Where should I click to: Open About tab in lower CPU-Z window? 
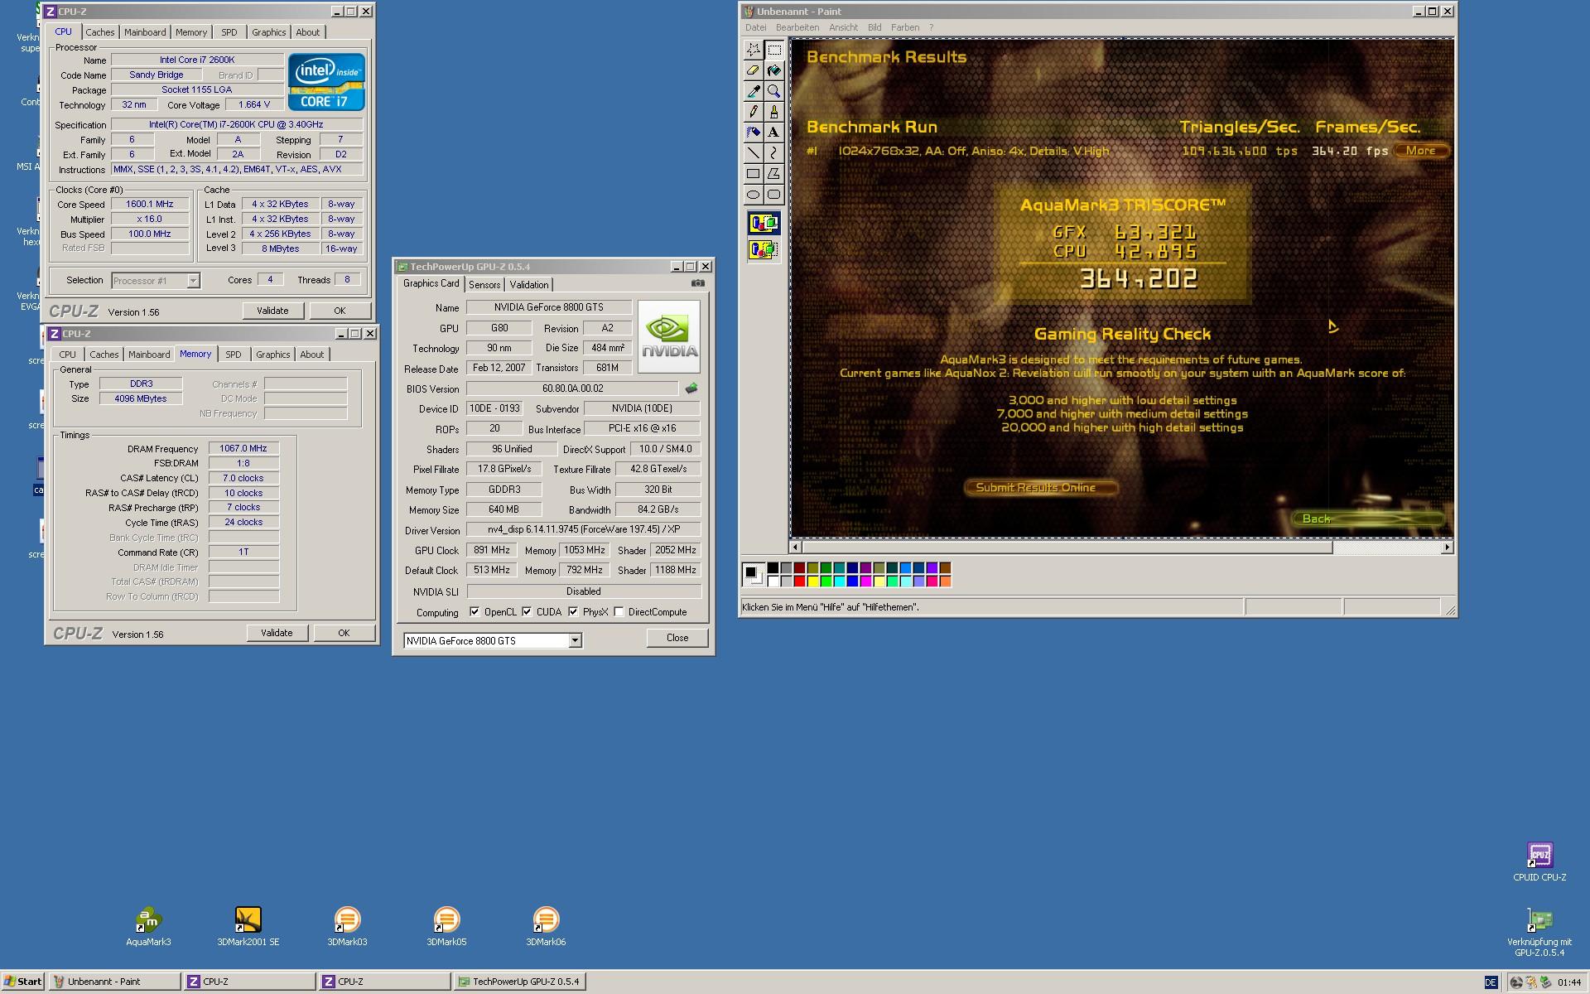pos(312,355)
